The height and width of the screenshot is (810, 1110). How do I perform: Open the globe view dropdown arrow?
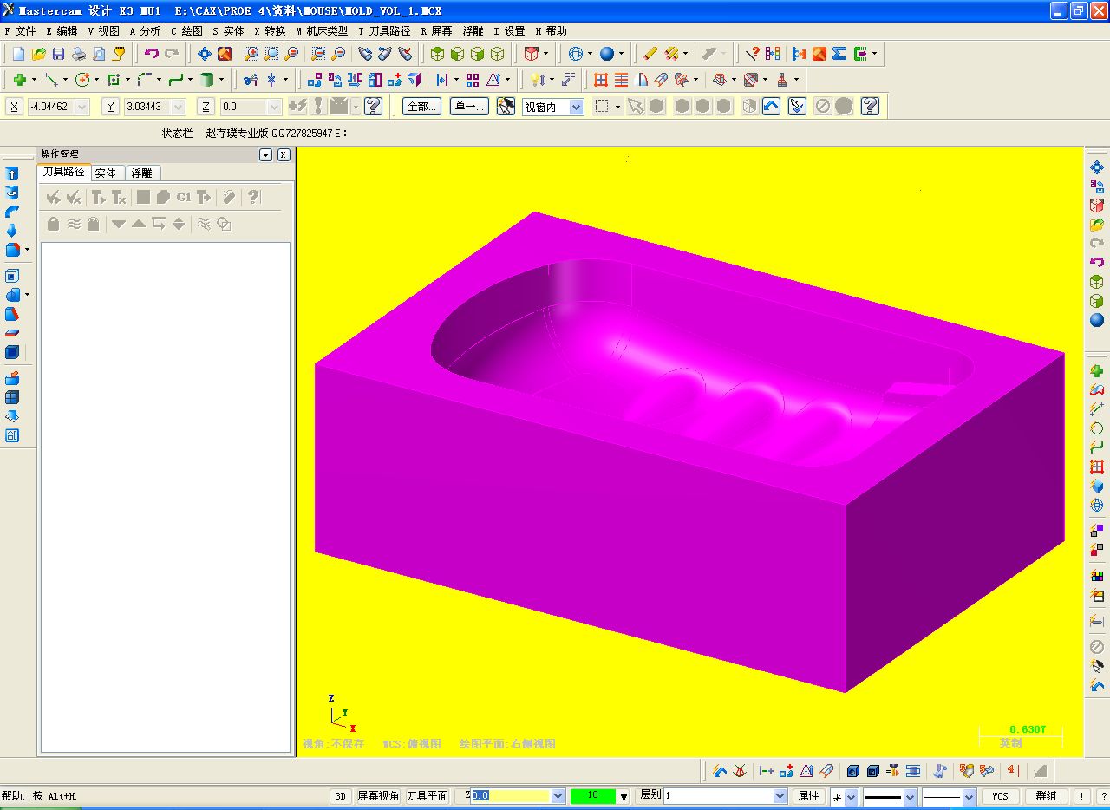[590, 54]
